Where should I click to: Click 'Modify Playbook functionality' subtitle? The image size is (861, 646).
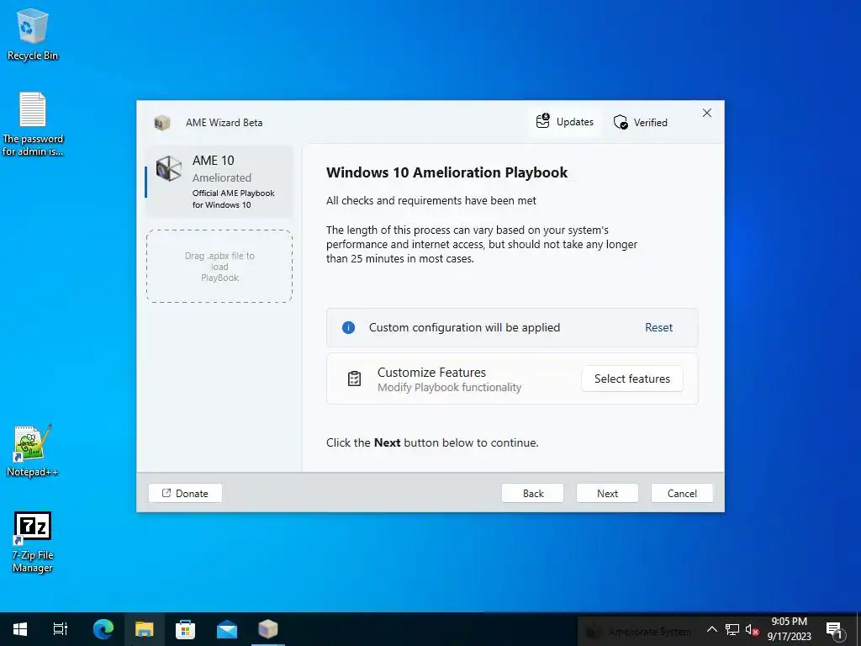coord(449,387)
